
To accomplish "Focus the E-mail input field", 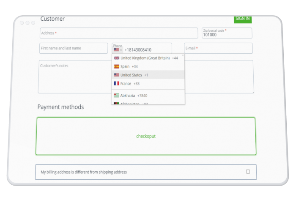I will [x=219, y=48].
